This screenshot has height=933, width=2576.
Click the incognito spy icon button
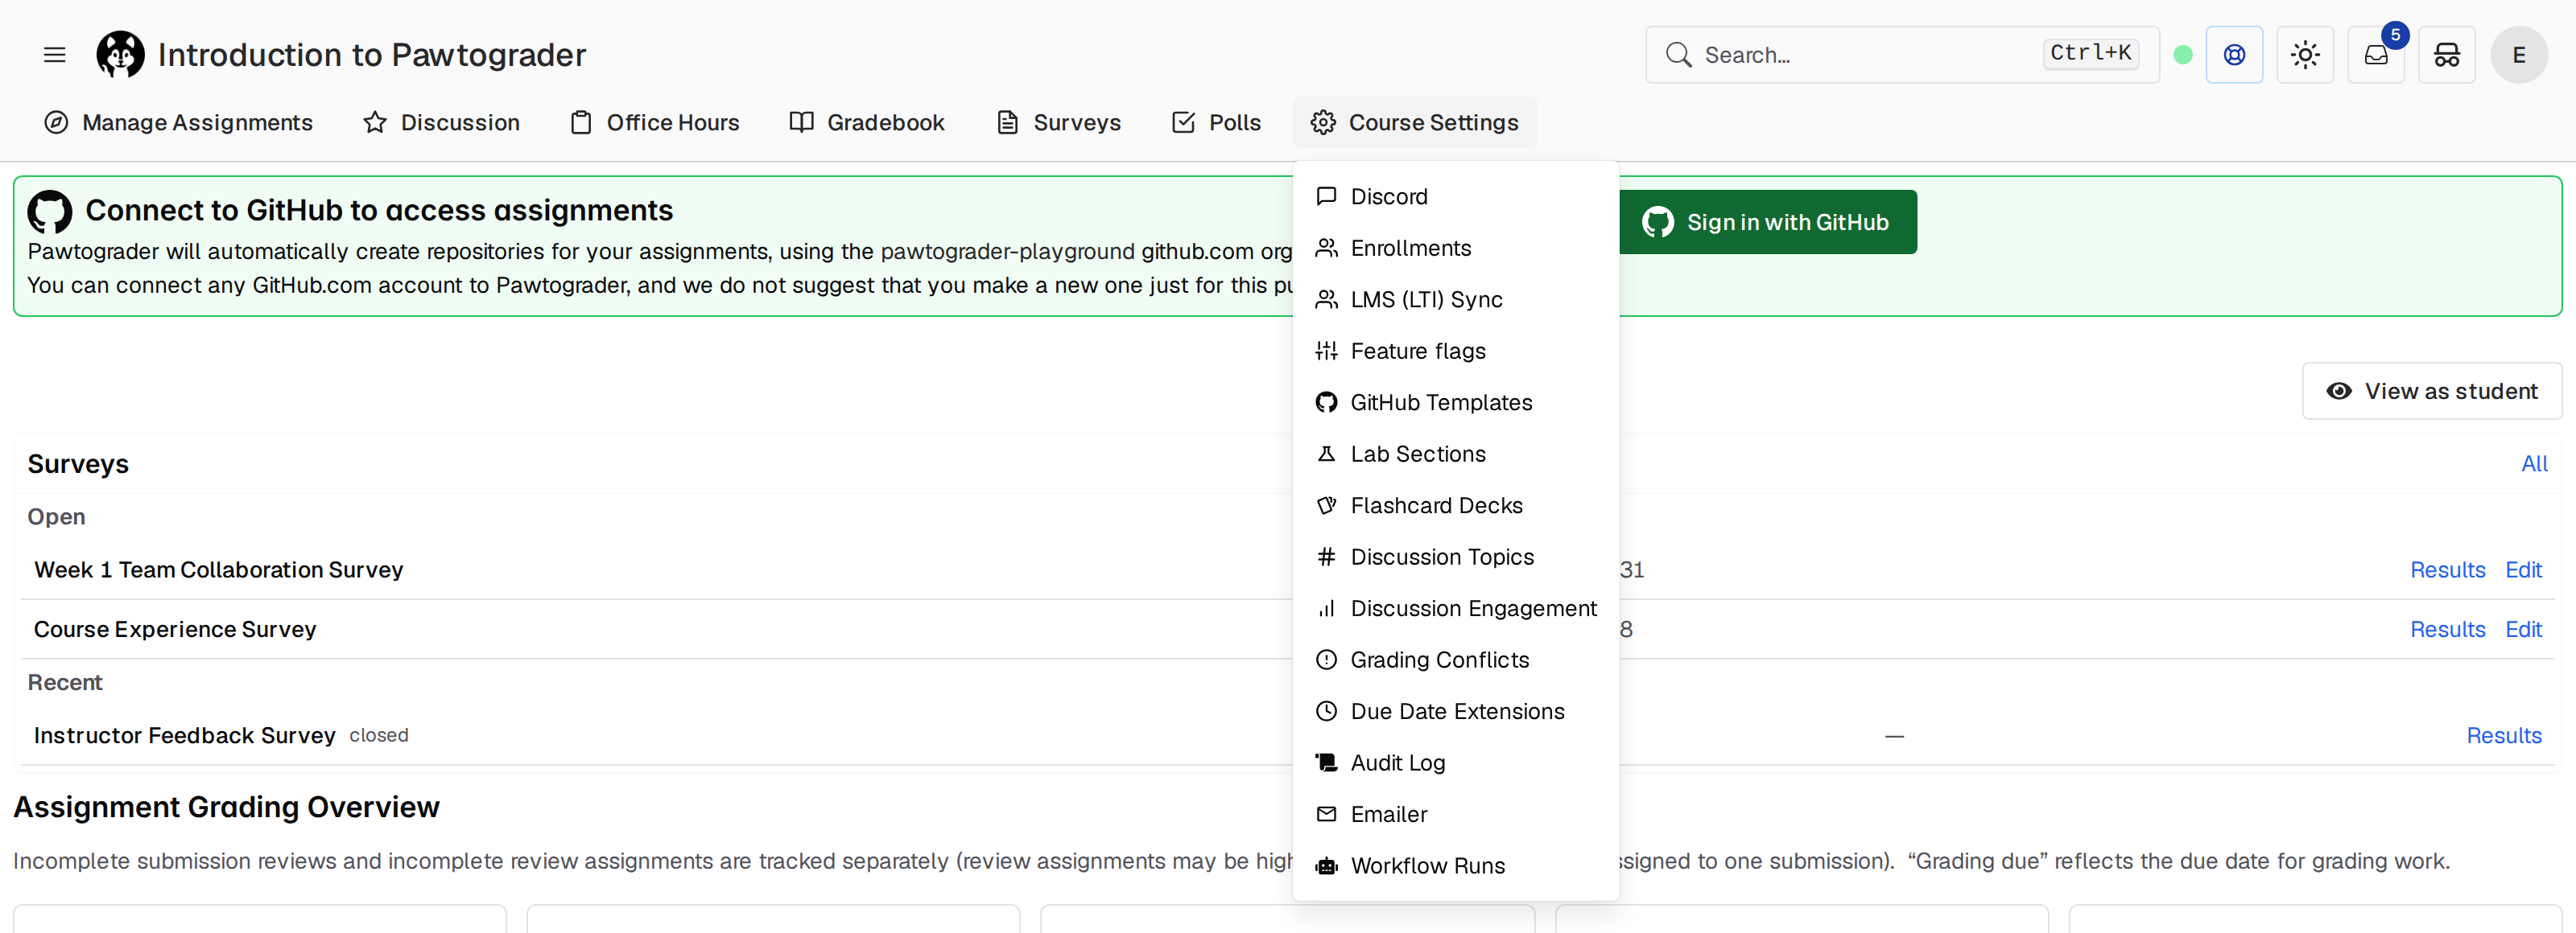[x=2447, y=55]
